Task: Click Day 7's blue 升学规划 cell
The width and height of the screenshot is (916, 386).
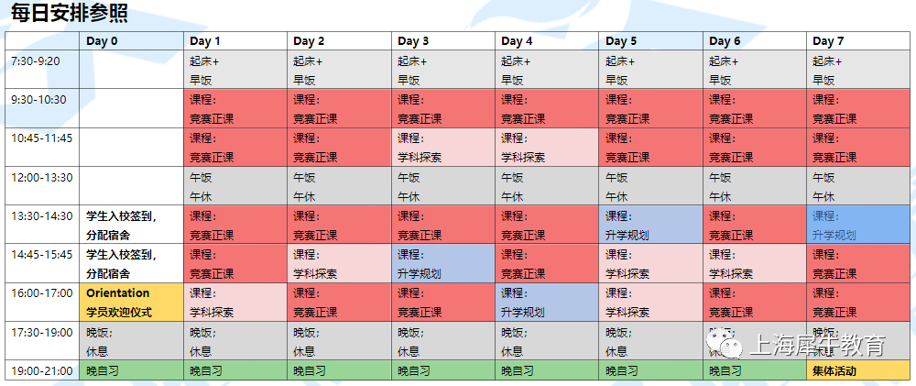Action: coord(858,225)
